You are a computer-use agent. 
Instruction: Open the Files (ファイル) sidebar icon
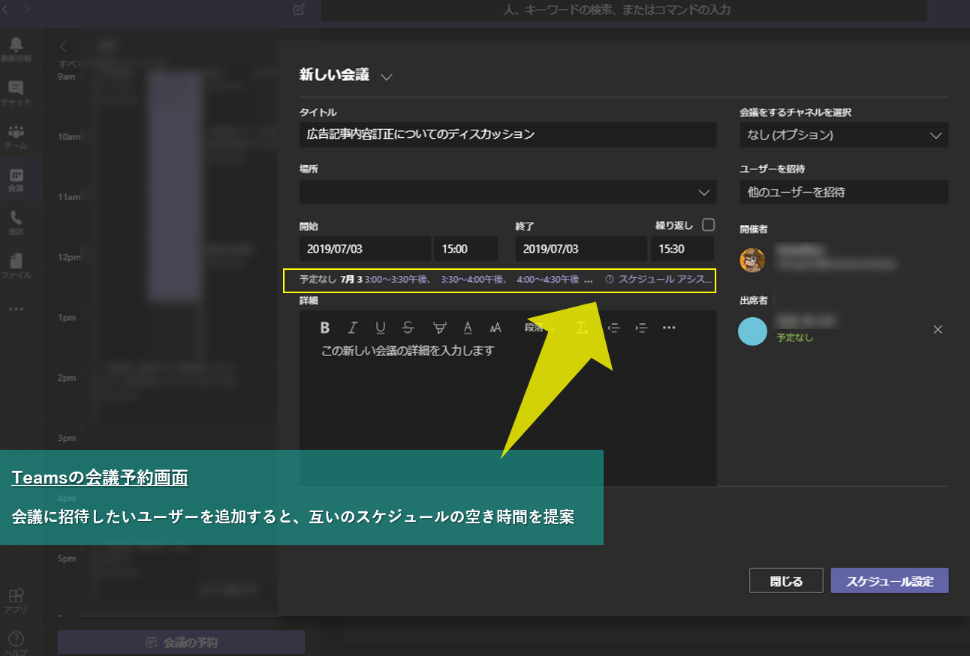pos(16,266)
